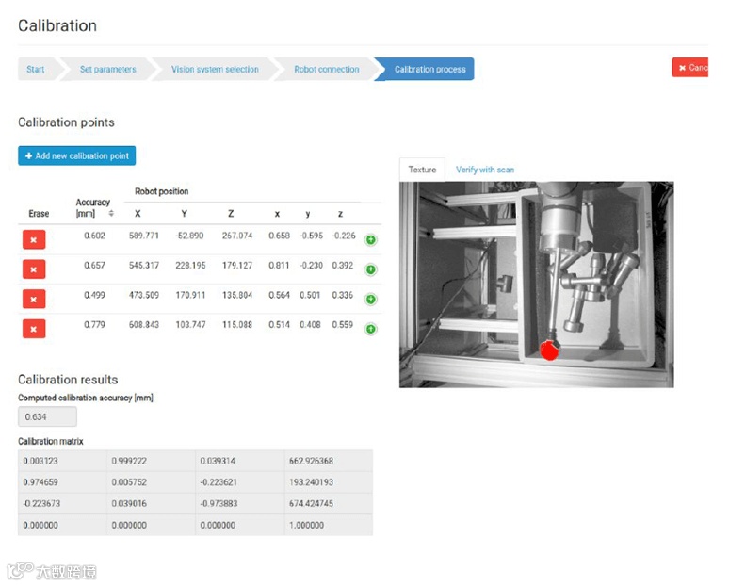Click Y value -52.890
Image resolution: width=729 pixels, height=586 pixels.
click(x=189, y=236)
